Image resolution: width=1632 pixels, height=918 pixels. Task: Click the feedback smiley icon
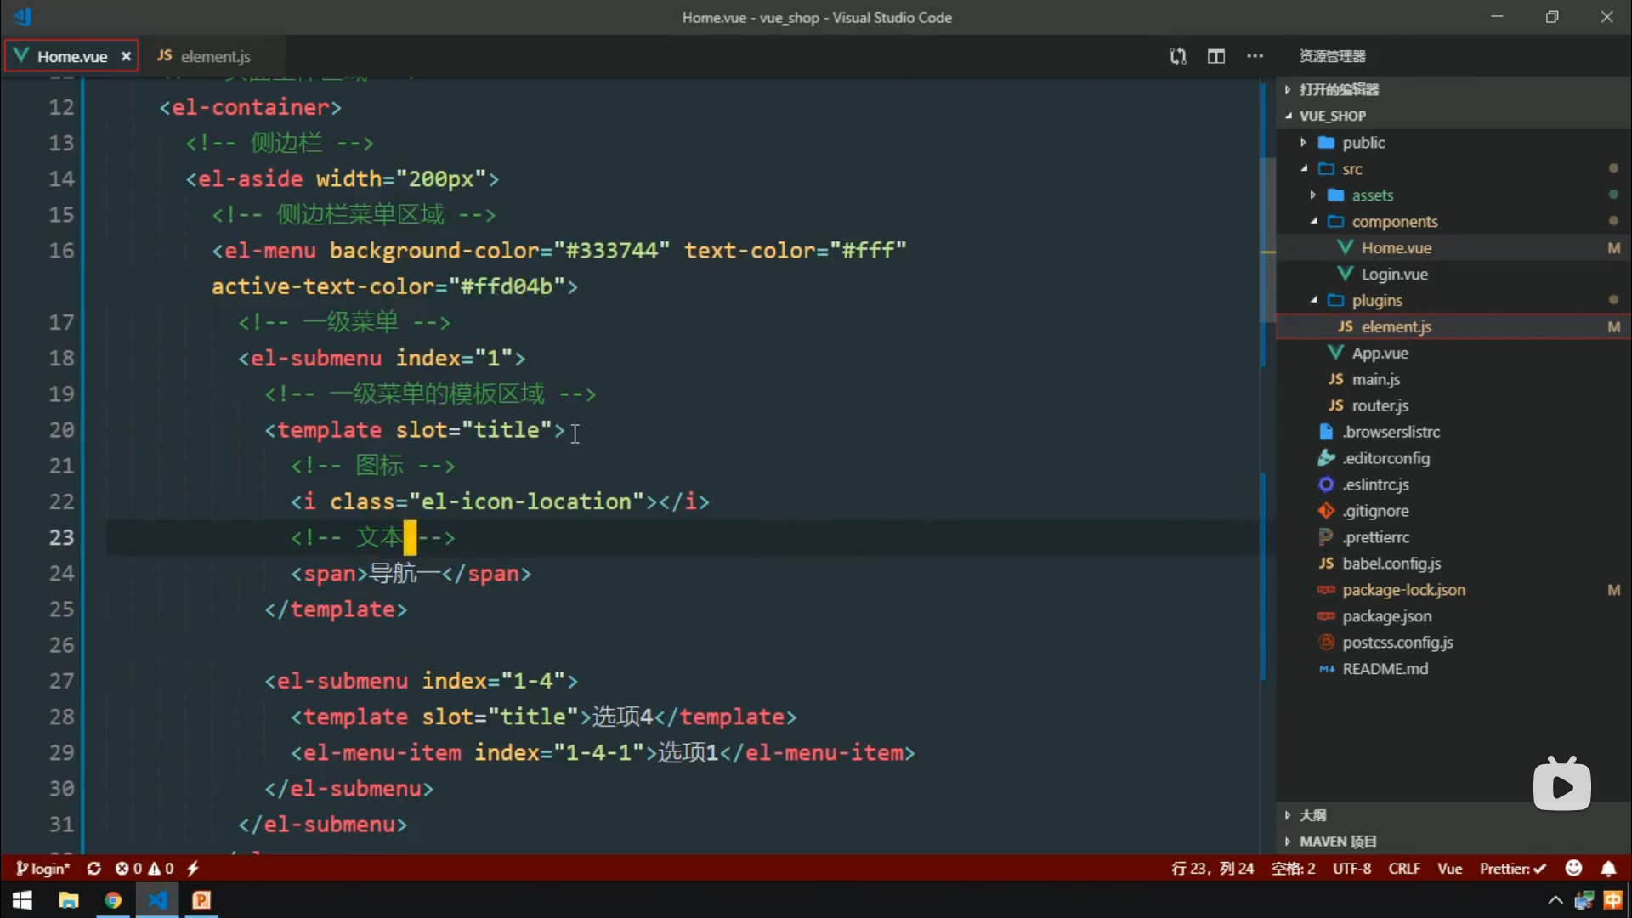(x=1573, y=868)
